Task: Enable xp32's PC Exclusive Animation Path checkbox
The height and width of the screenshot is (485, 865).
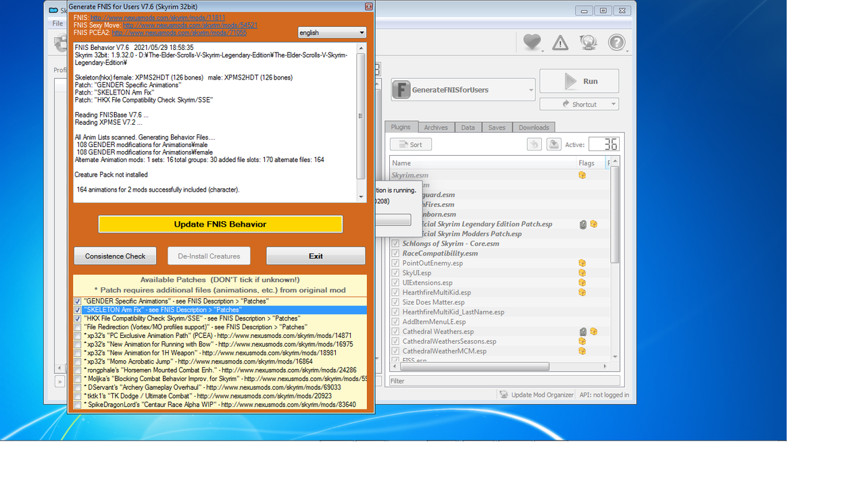Action: click(78, 336)
